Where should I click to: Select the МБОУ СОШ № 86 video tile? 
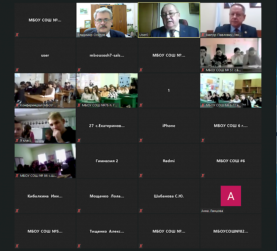pyautogui.click(x=45, y=161)
